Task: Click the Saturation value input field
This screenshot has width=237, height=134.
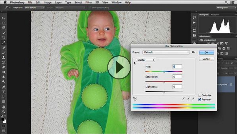Action: tap(177, 77)
